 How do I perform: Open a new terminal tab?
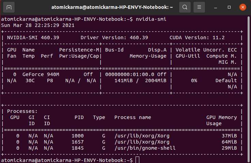9,7
